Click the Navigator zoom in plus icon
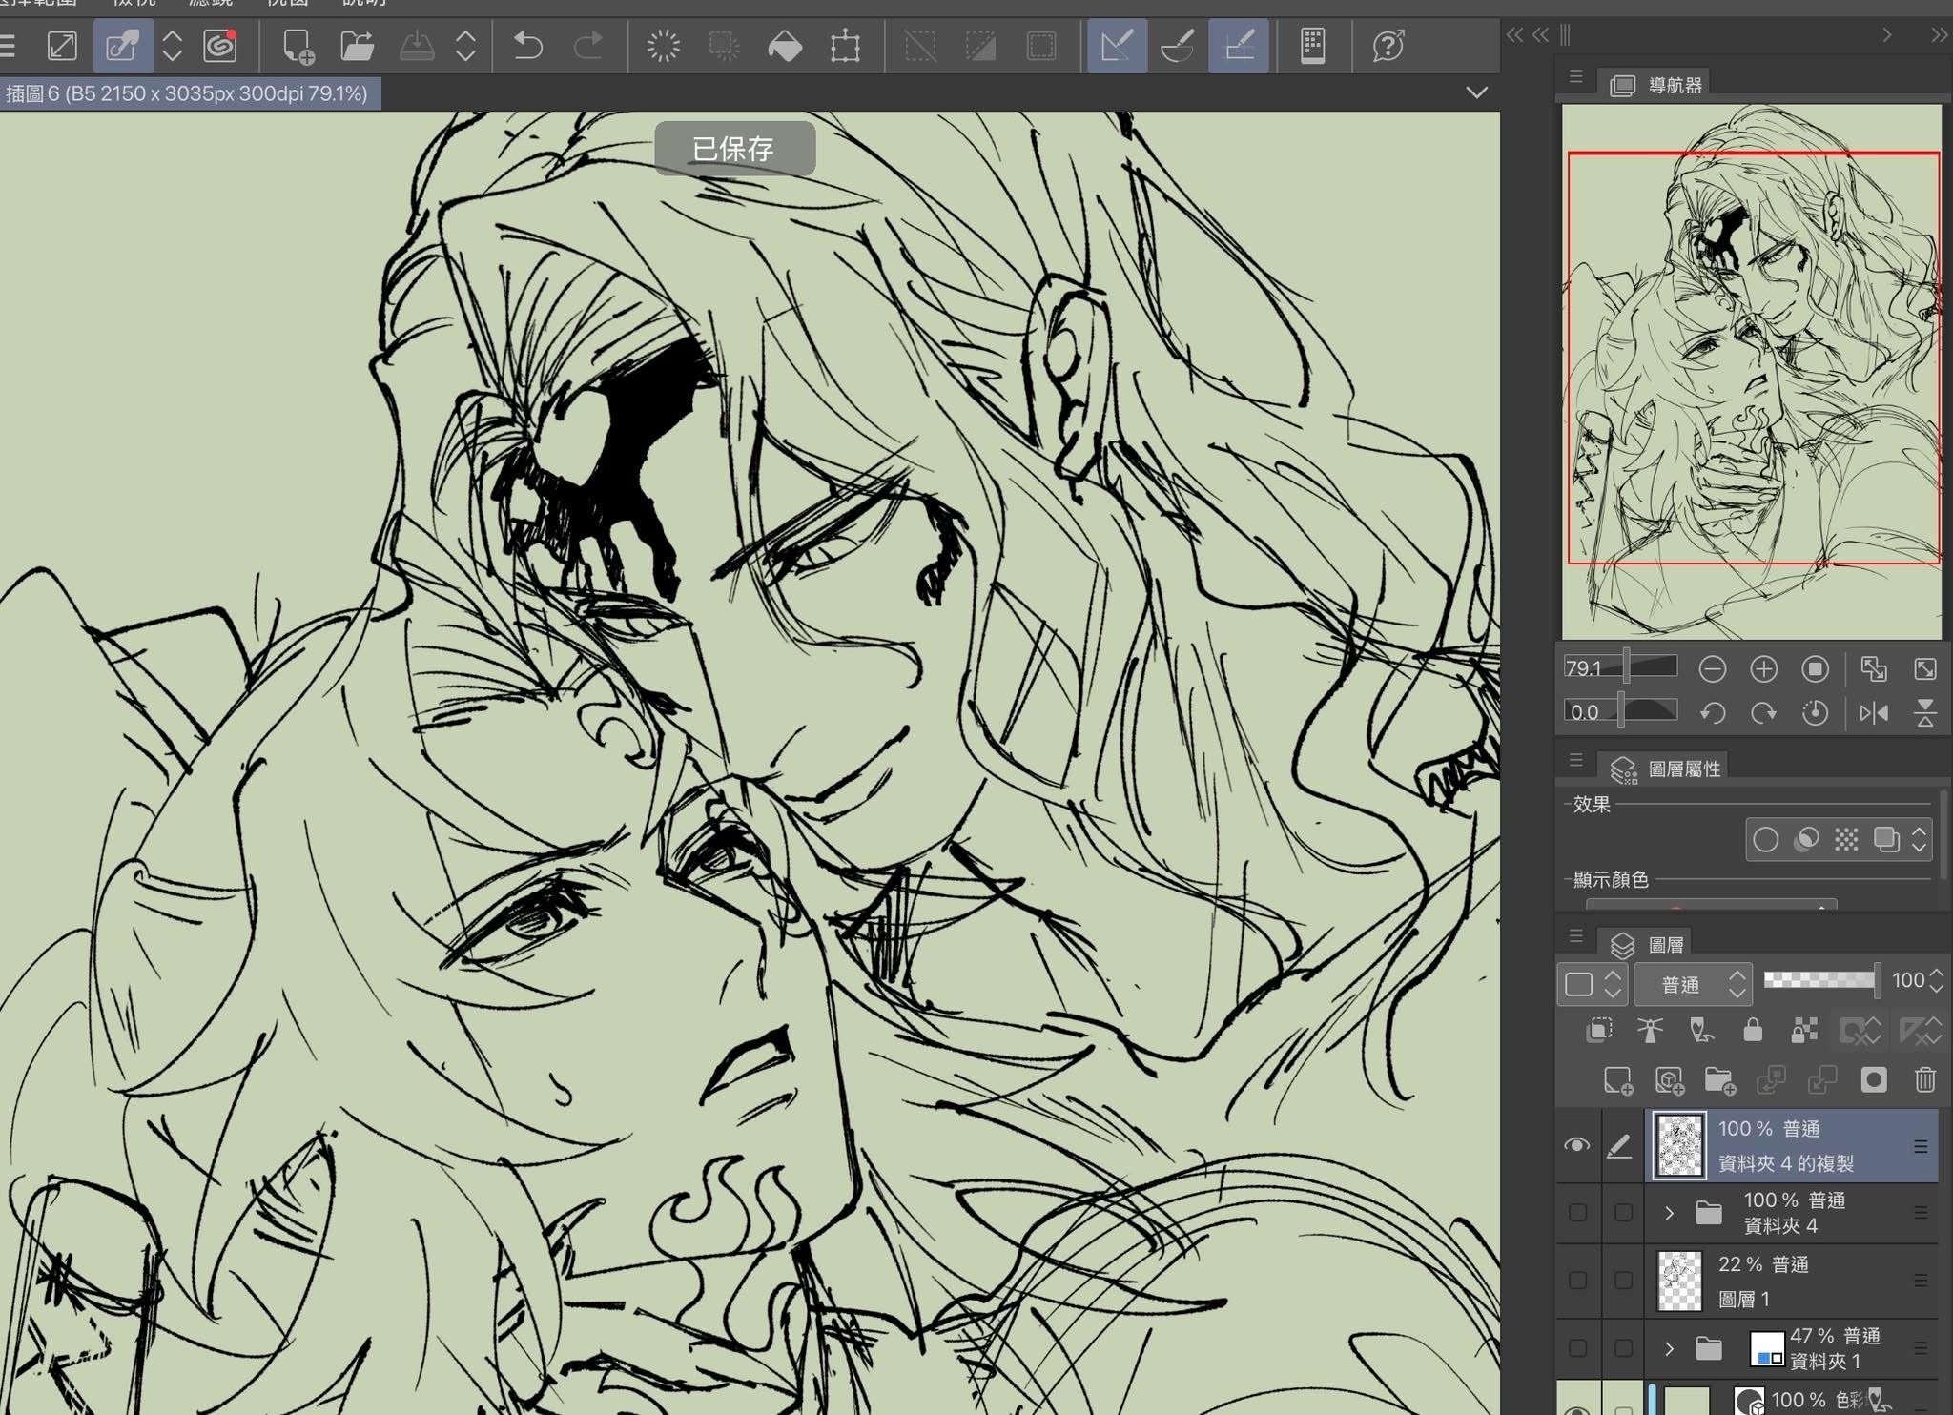The width and height of the screenshot is (1953, 1415). (x=1763, y=669)
